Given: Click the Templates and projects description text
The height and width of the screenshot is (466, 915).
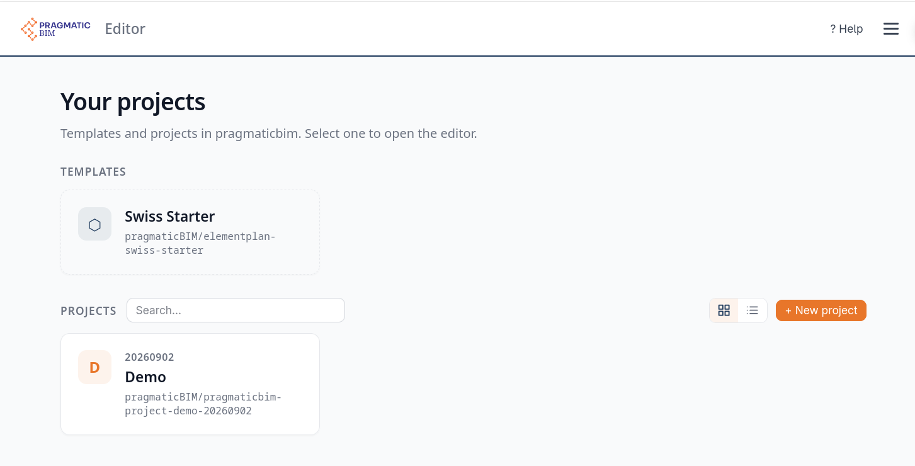Looking at the screenshot, I should [x=269, y=134].
